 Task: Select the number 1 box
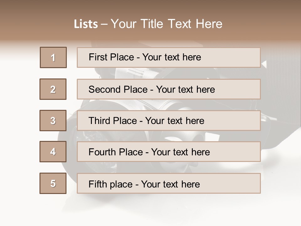pos(53,57)
